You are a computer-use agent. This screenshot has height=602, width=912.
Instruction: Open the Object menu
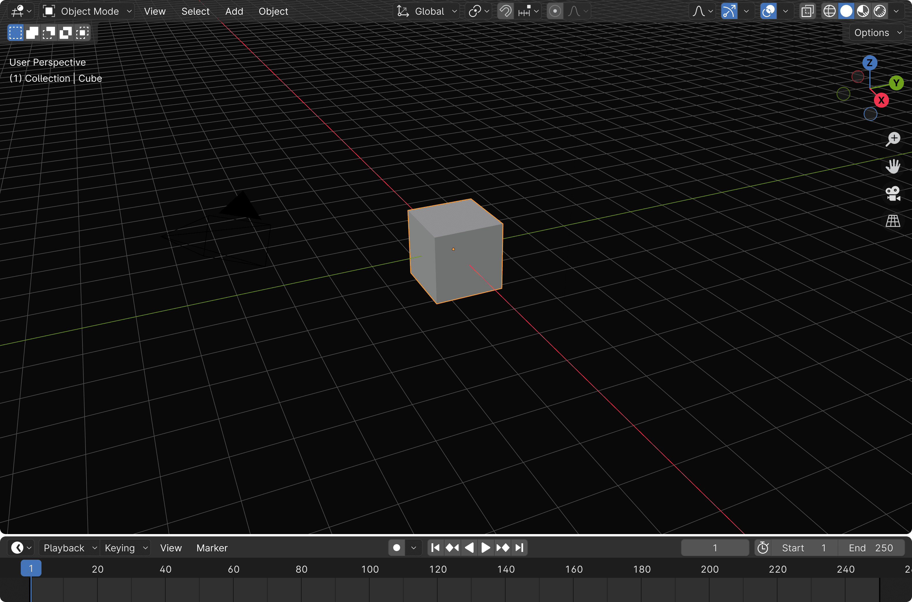(273, 11)
